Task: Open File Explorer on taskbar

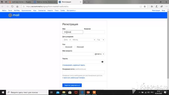Action: (64, 92)
